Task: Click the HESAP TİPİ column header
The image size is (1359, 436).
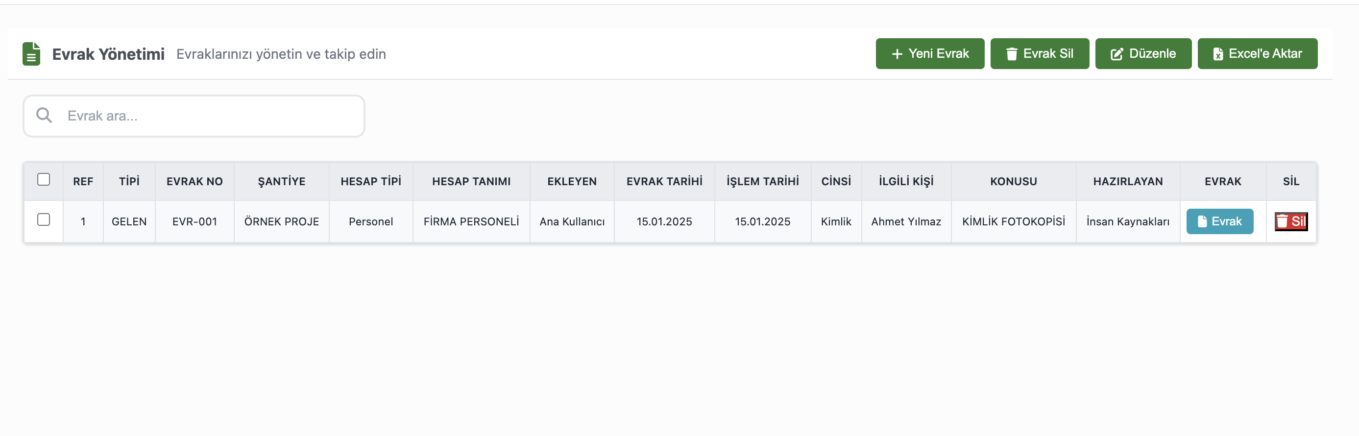Action: coord(370,182)
